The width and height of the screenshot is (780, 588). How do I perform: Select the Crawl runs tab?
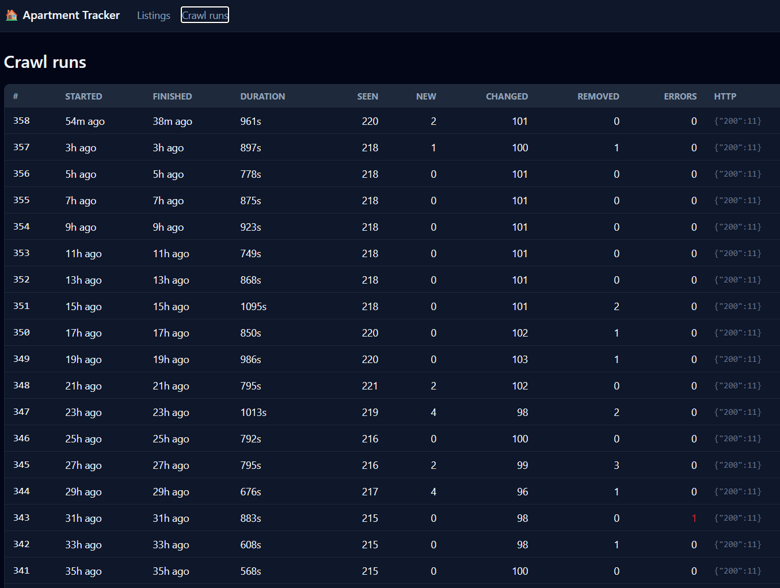[205, 16]
